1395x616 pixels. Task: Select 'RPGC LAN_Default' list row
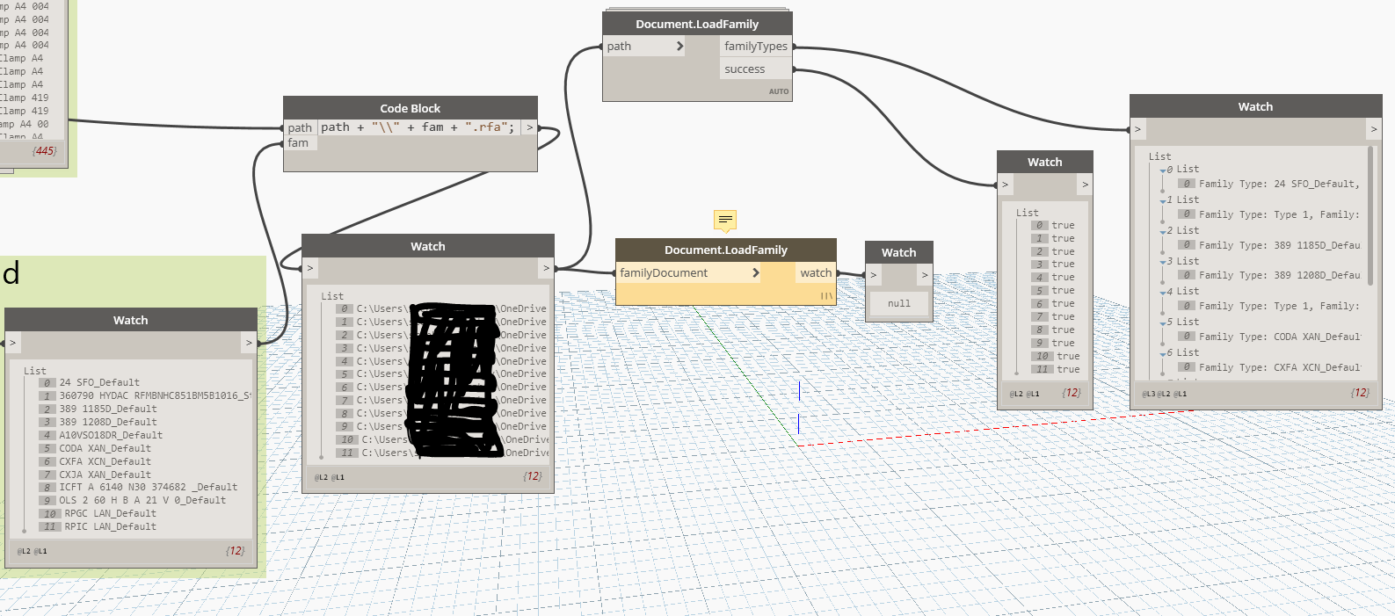(x=110, y=513)
